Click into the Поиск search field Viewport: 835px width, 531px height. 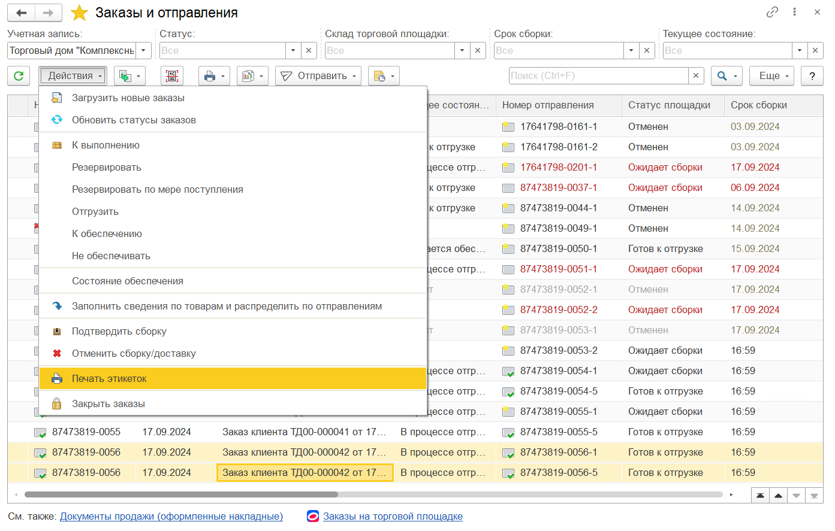[598, 76]
